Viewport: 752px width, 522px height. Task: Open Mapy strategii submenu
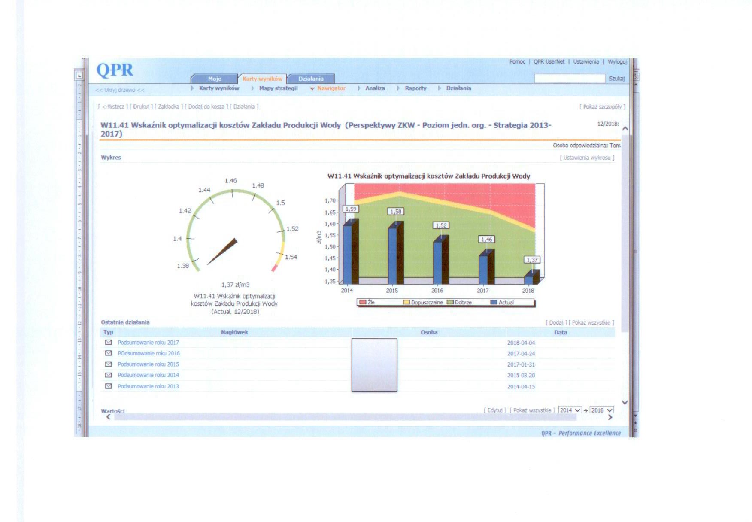coord(278,88)
